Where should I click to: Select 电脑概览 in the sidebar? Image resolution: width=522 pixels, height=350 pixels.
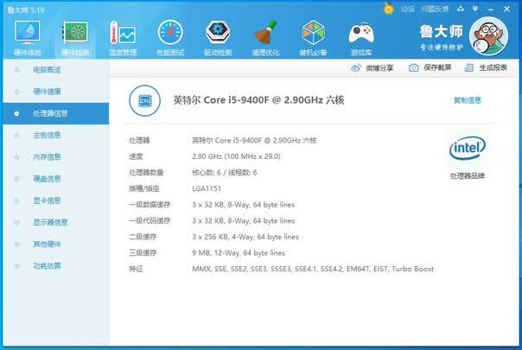click(47, 69)
